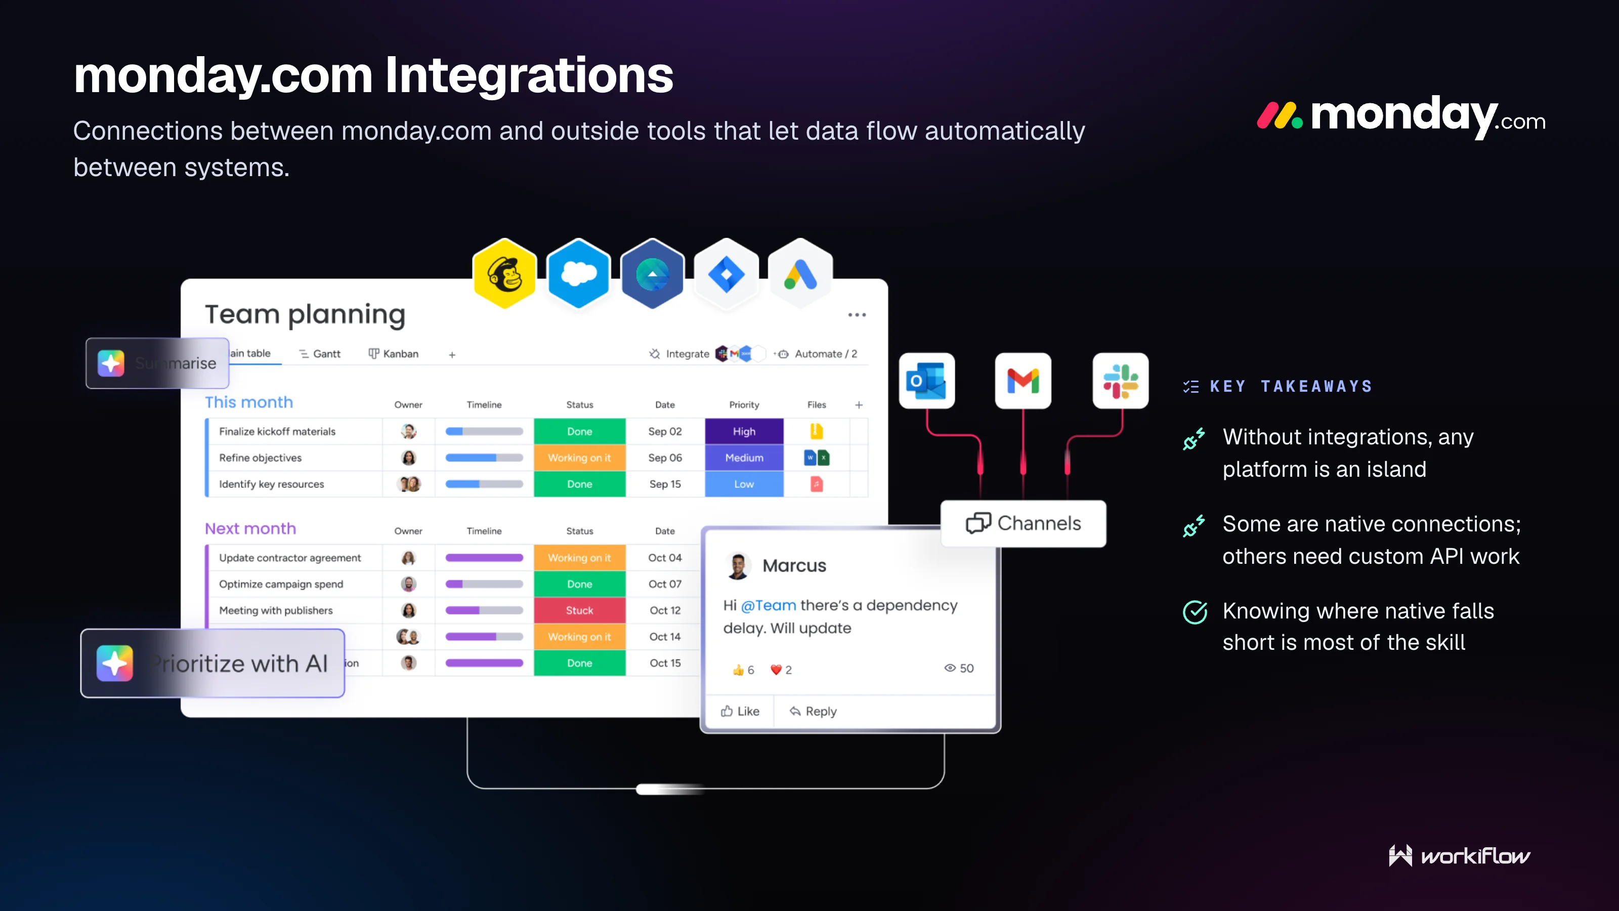Click the Salesforce cloud hexagon icon
The height and width of the screenshot is (911, 1619).
coord(578,274)
